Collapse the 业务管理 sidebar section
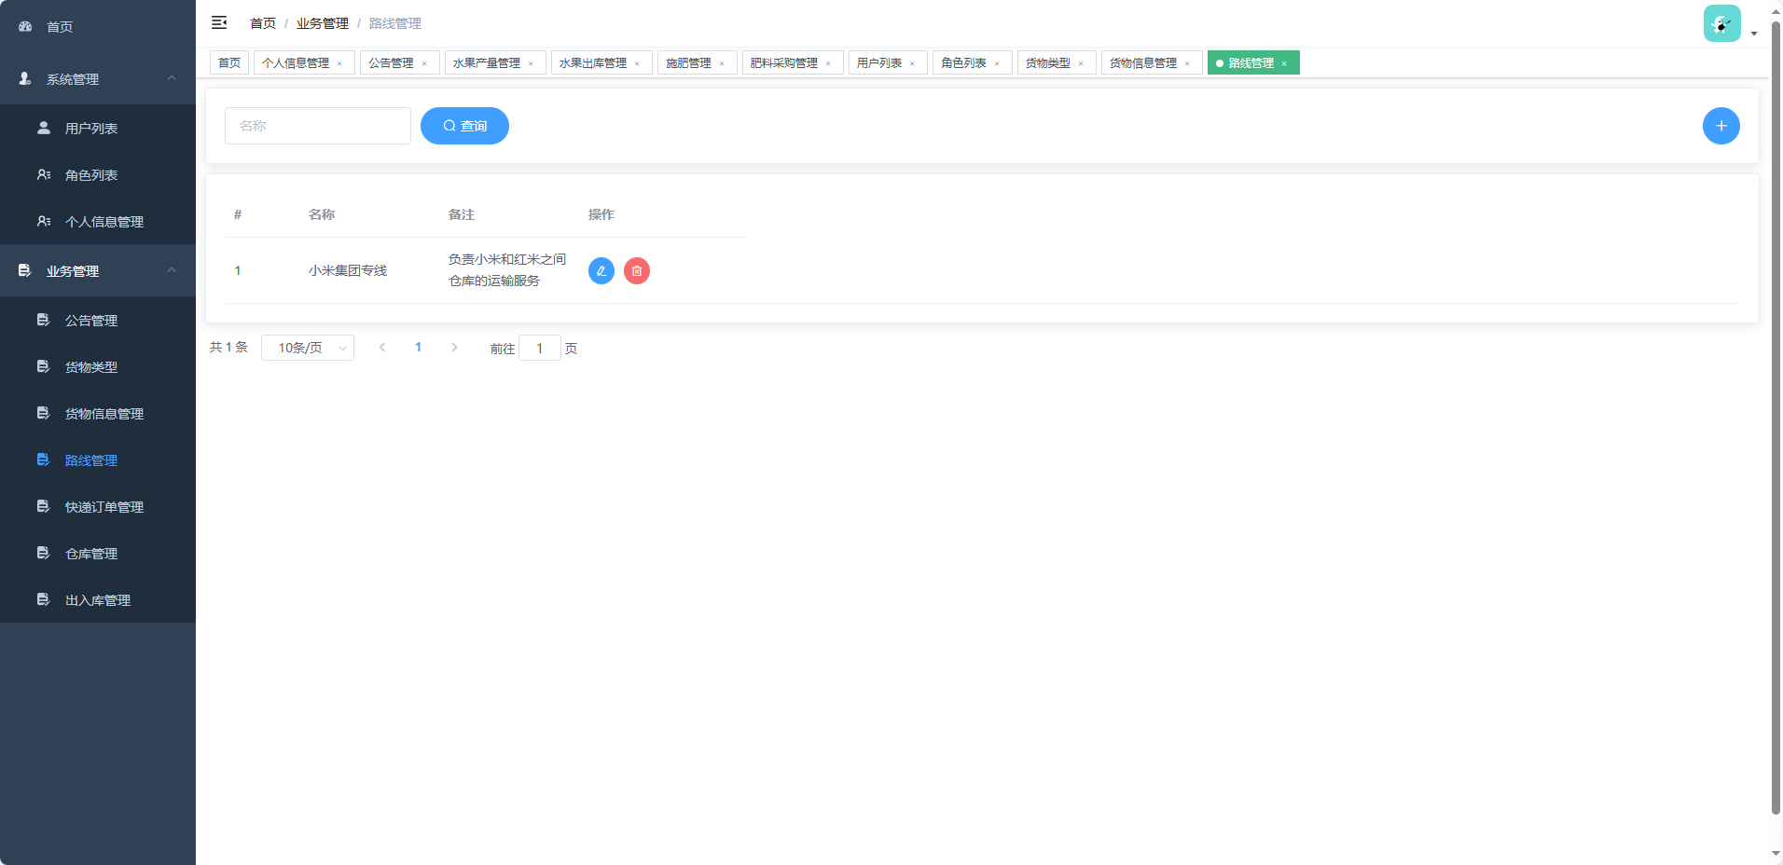Screen dimensions: 1783x865 (x=171, y=270)
